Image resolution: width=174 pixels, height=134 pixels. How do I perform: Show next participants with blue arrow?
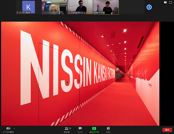149,7
